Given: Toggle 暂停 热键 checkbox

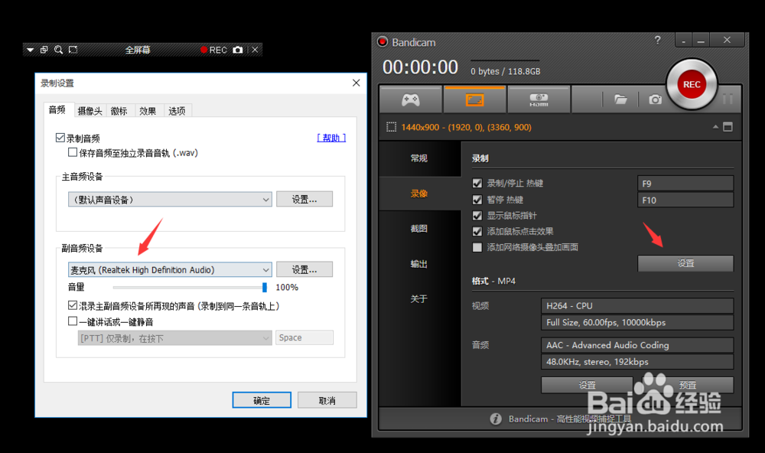Looking at the screenshot, I should pos(477,200).
